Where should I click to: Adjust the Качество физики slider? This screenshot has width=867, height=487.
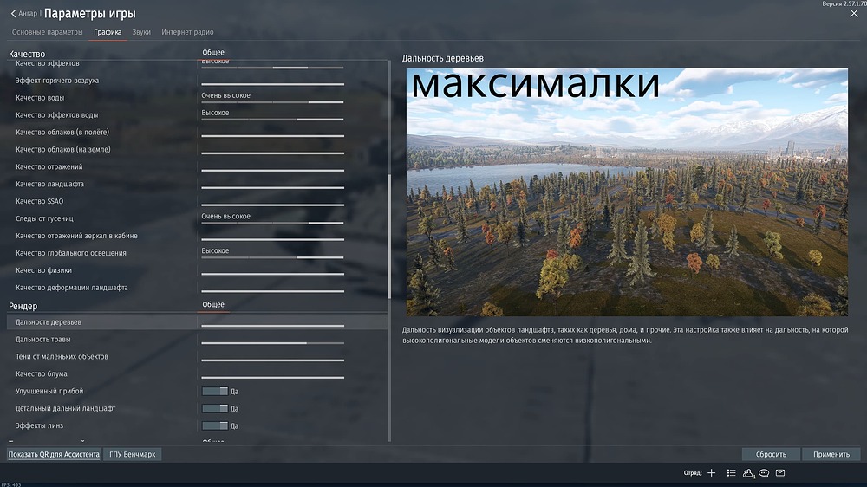tap(272, 274)
